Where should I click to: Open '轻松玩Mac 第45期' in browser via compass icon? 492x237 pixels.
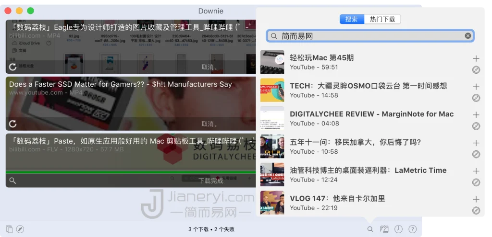coord(476,70)
